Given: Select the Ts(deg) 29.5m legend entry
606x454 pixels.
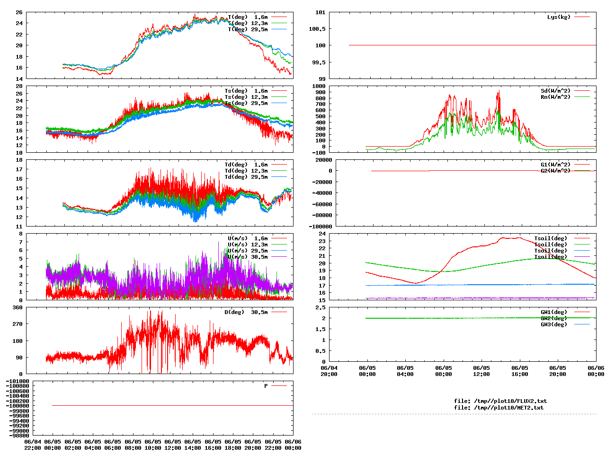Looking at the screenshot, I should point(246,103).
